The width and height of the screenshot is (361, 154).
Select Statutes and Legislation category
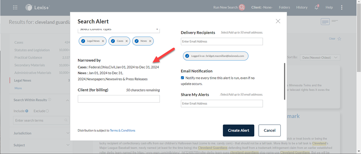(32, 50)
